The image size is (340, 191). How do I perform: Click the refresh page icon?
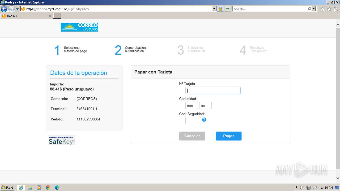point(228,9)
